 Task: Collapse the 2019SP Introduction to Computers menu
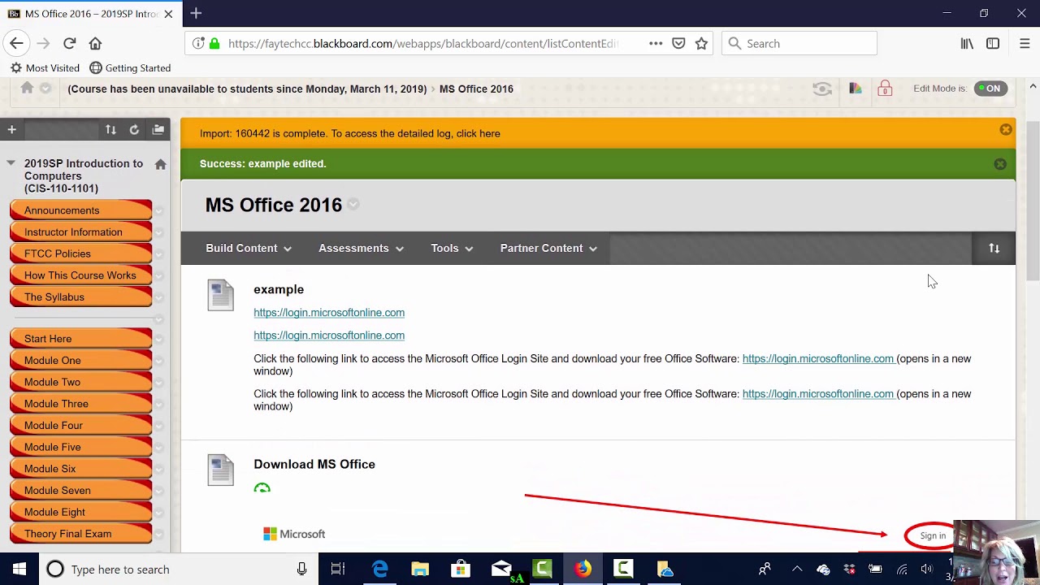(11, 163)
